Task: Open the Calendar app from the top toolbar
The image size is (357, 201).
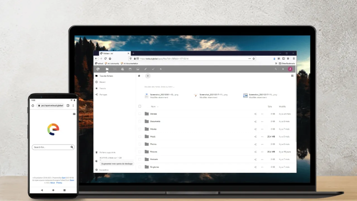Action: pos(130,69)
